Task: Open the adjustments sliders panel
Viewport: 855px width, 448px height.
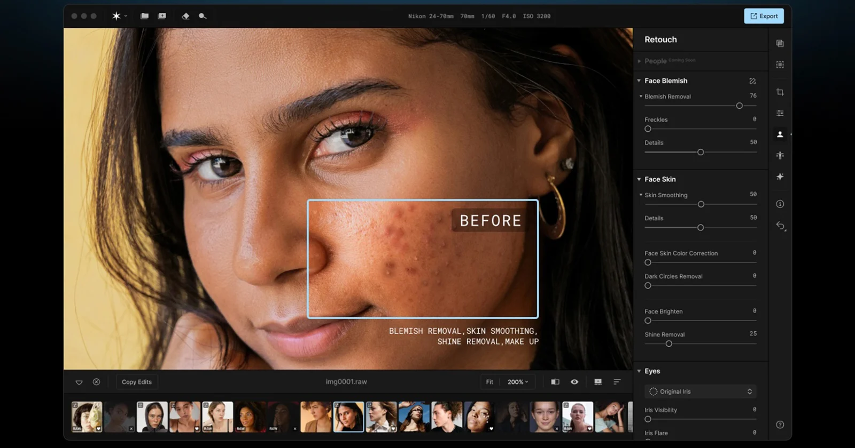Action: point(780,113)
